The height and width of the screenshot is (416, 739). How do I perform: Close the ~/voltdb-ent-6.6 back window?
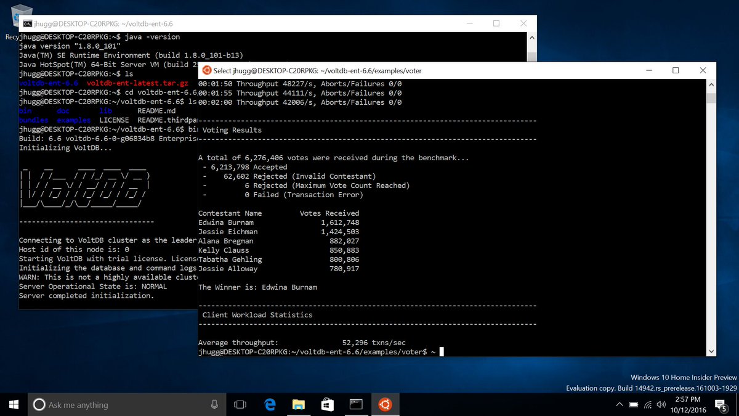tap(523, 23)
